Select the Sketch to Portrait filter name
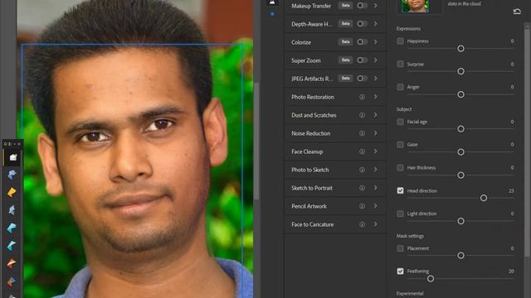The image size is (531, 298). pos(312,188)
